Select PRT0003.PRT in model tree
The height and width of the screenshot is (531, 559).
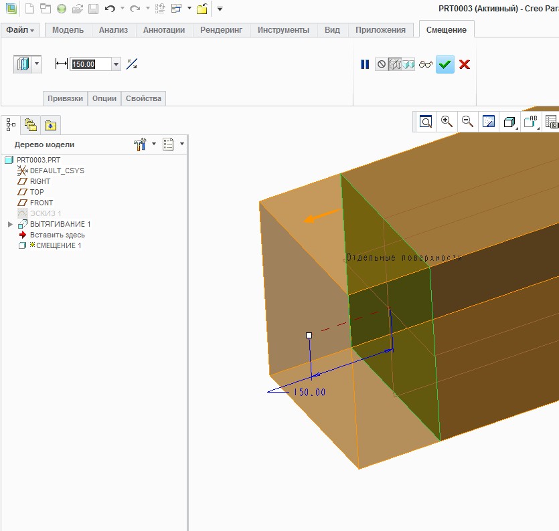[x=39, y=160]
